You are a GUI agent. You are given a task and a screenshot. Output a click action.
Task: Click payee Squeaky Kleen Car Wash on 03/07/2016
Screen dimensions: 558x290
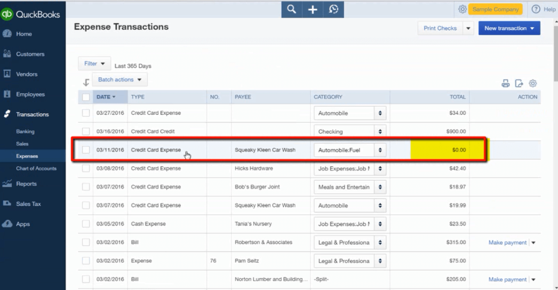(x=265, y=205)
